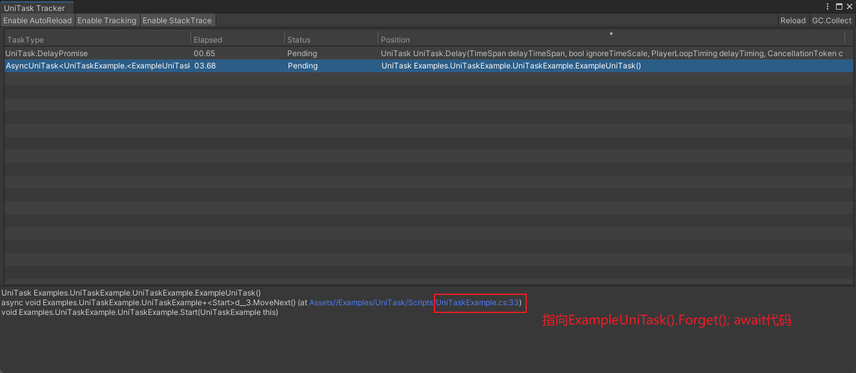This screenshot has width=856, height=373.
Task: Click the ExampleUniTask() position cell
Action: click(x=511, y=66)
